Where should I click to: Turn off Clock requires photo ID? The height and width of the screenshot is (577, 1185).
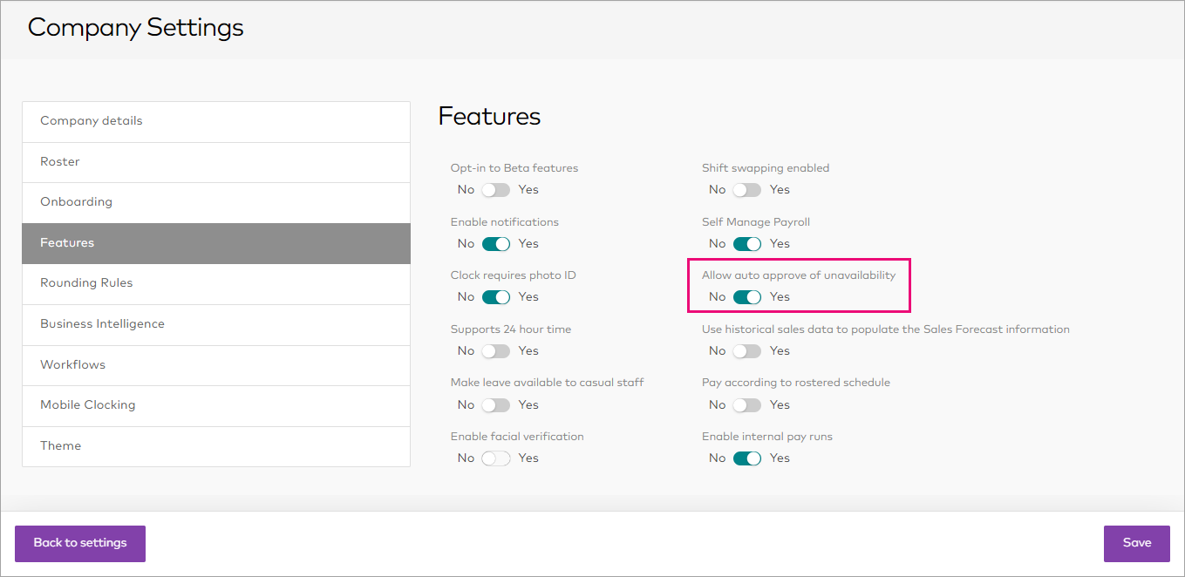(x=495, y=297)
